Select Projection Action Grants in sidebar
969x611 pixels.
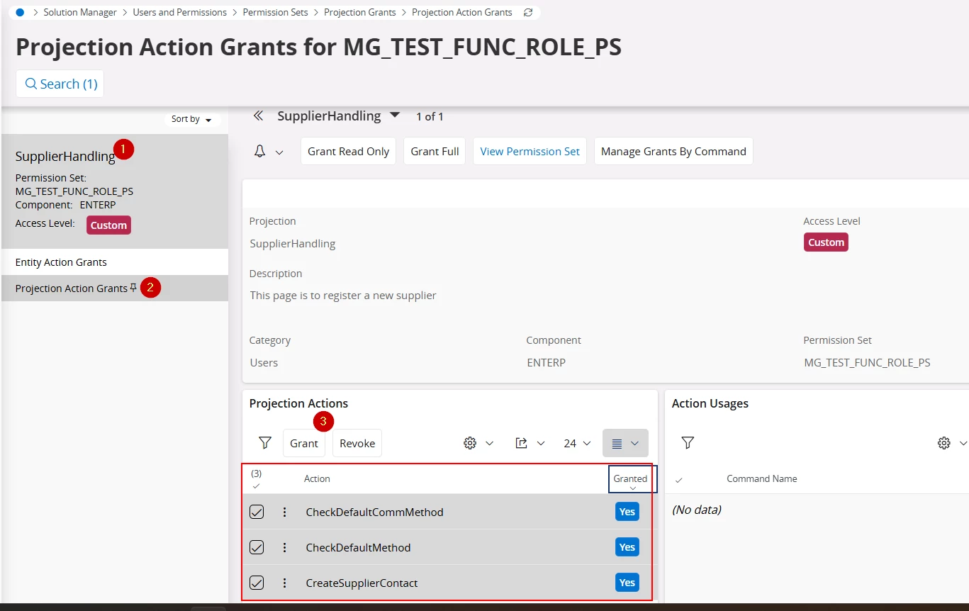[115, 288]
